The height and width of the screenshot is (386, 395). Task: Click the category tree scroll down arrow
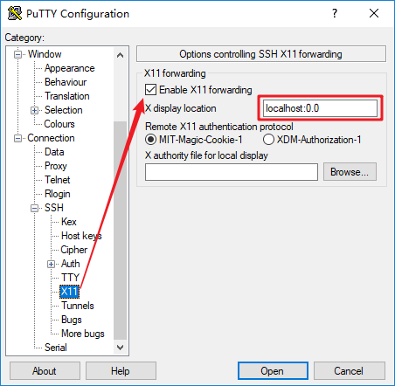click(x=120, y=348)
